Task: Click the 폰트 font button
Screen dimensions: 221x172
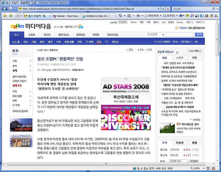Action: coord(131,50)
